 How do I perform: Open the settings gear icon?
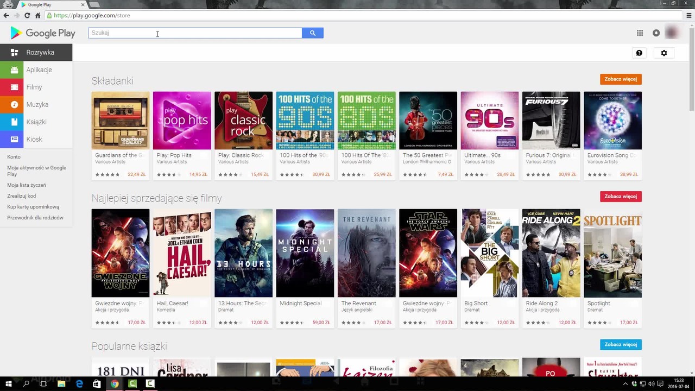tap(664, 53)
